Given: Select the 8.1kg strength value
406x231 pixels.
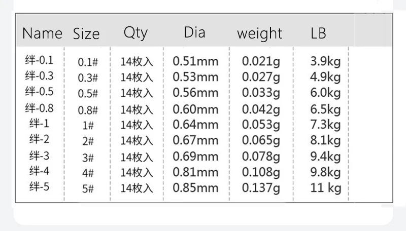Looking at the screenshot, I should pos(326,140).
